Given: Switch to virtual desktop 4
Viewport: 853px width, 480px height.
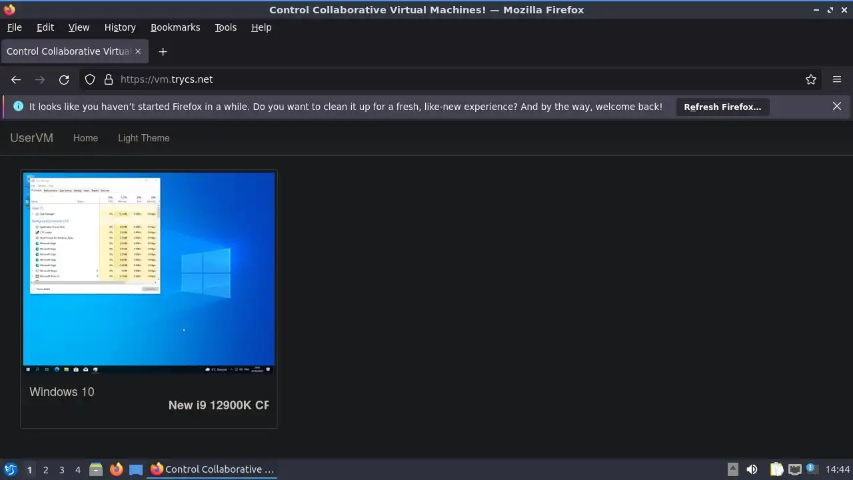Looking at the screenshot, I should click(x=77, y=469).
